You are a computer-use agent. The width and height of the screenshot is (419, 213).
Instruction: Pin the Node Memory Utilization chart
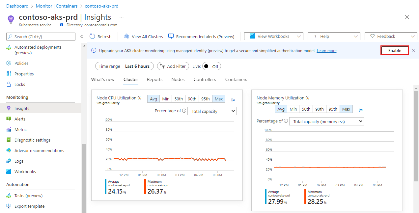[x=360, y=110]
